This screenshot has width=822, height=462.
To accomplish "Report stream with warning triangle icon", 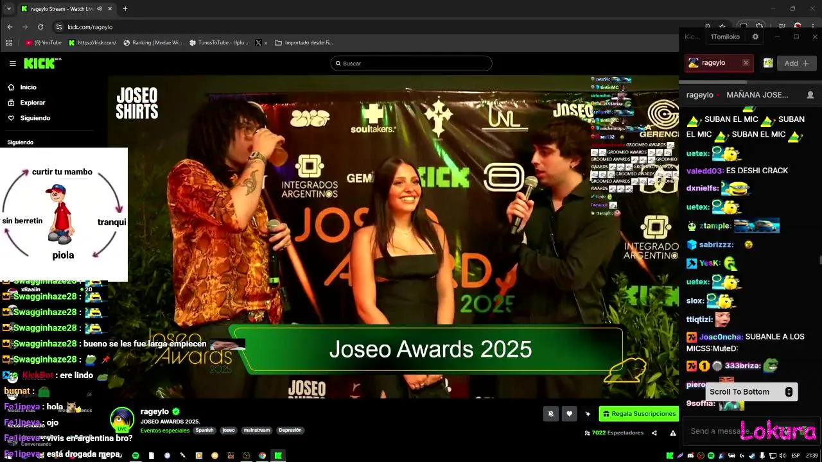I will (x=673, y=433).
